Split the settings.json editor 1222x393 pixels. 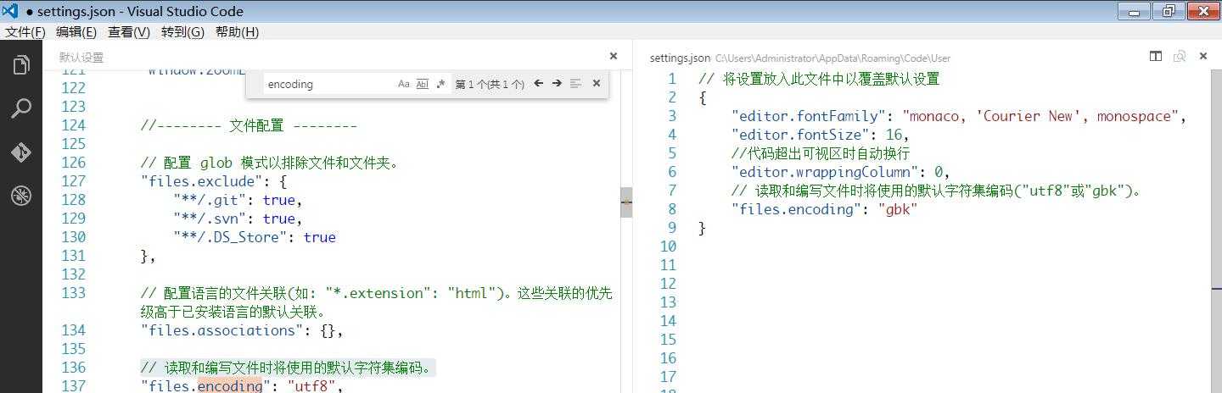pos(1156,56)
